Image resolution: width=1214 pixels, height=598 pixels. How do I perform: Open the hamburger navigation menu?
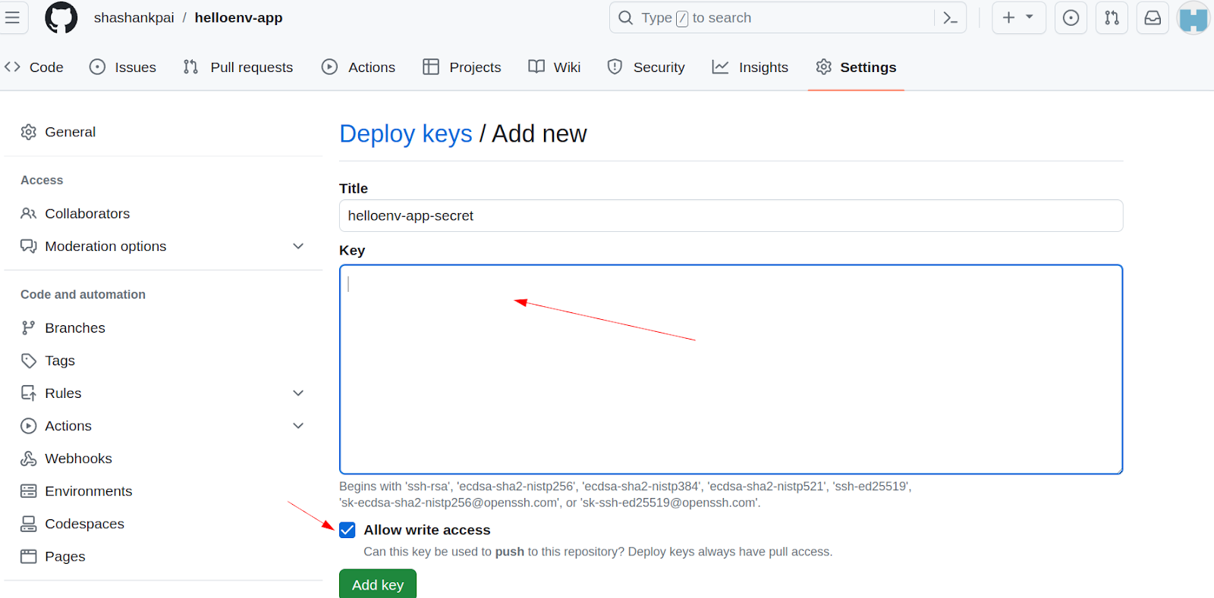12,17
